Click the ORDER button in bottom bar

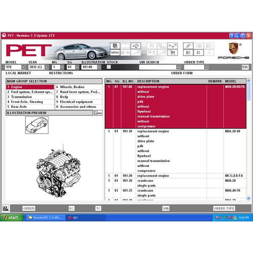pos(29,208)
